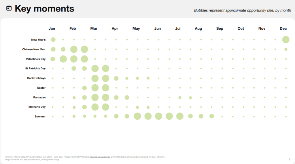Click the Mother's Day row label
This screenshot has width=295, height=164.
tap(37, 107)
